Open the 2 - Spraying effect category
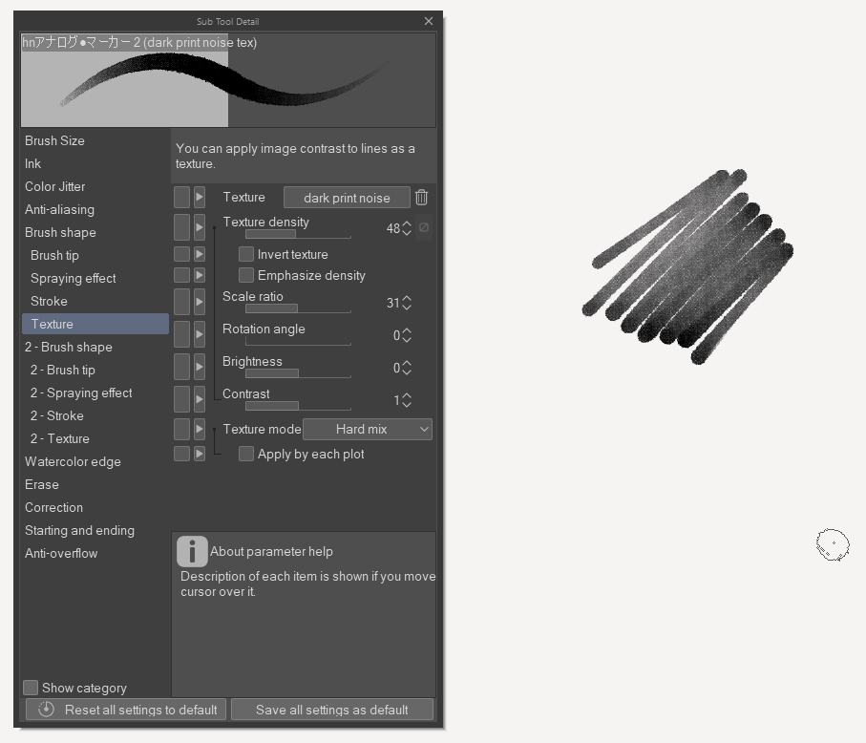Screen dimensions: 866x743 (95, 393)
